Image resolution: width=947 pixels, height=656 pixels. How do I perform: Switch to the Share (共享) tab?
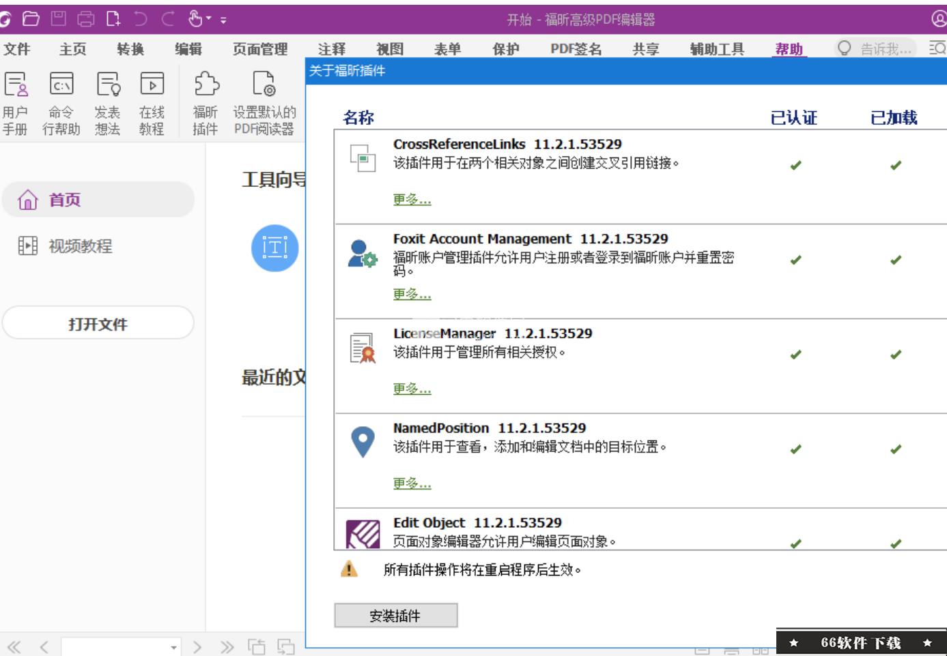click(x=646, y=49)
